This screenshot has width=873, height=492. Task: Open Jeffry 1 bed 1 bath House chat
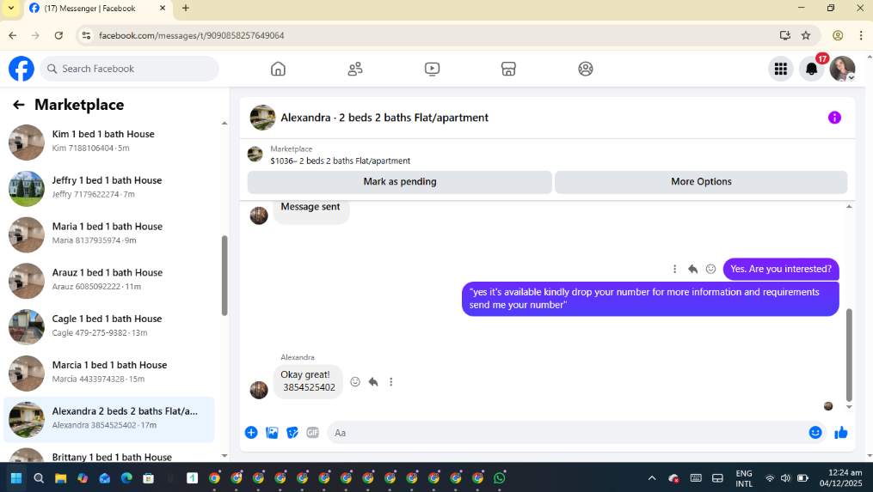[109, 188]
